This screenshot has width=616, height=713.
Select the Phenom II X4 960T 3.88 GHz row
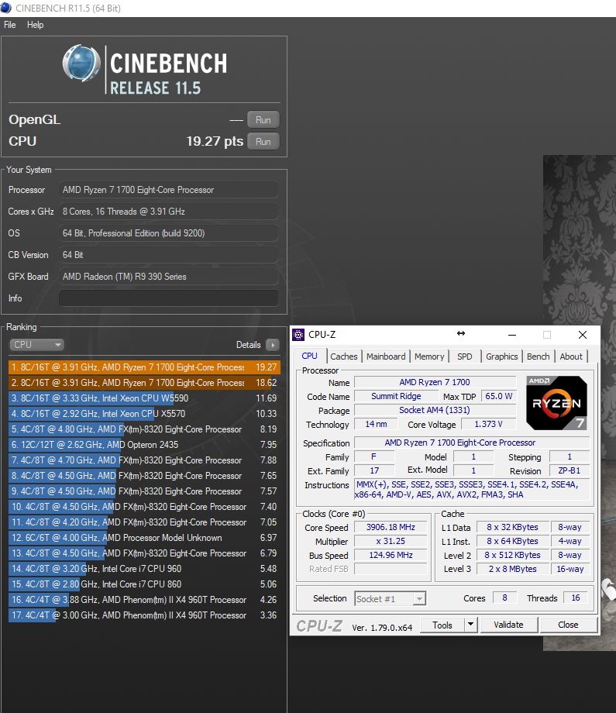pyautogui.click(x=144, y=599)
